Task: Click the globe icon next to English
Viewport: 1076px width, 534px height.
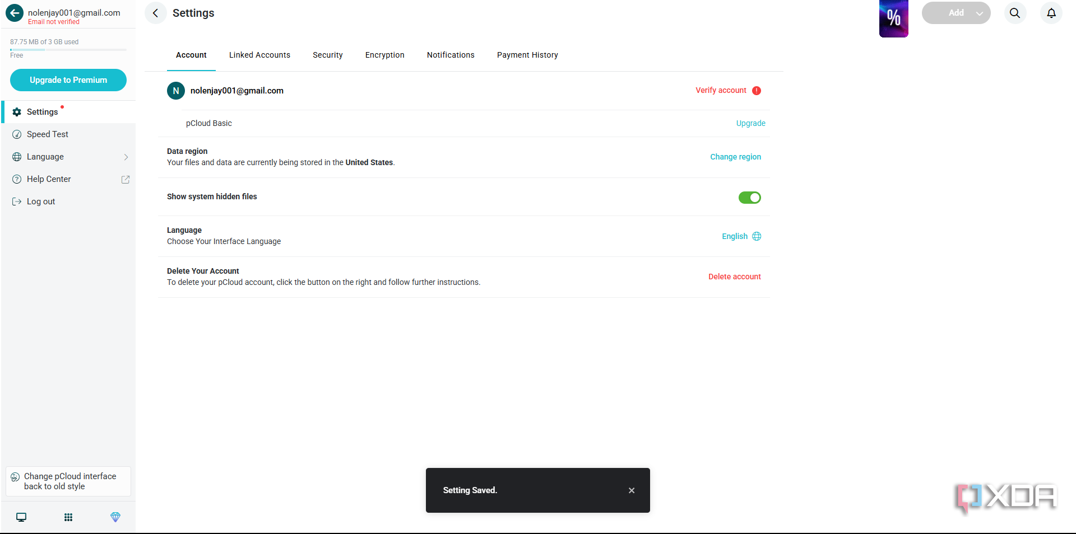Action: [757, 236]
